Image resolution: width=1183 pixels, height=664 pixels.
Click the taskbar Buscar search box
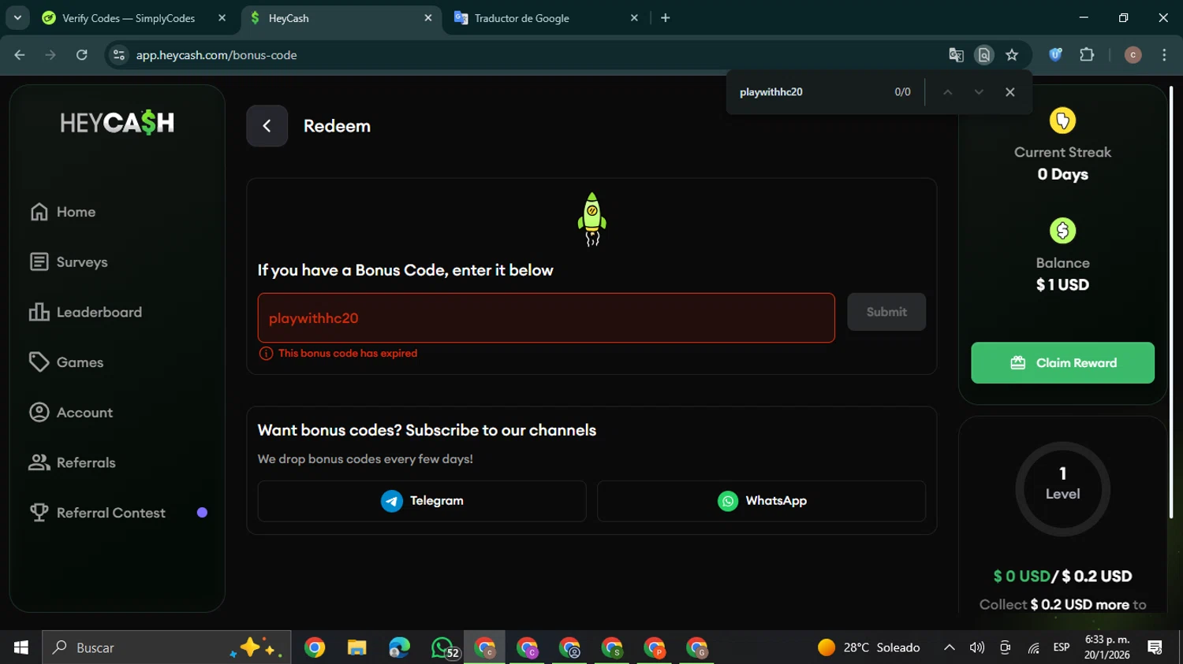166,647
